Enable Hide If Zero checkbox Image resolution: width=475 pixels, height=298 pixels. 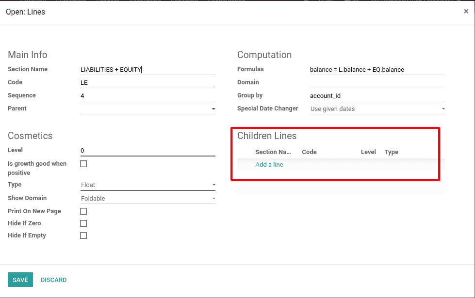point(83,223)
